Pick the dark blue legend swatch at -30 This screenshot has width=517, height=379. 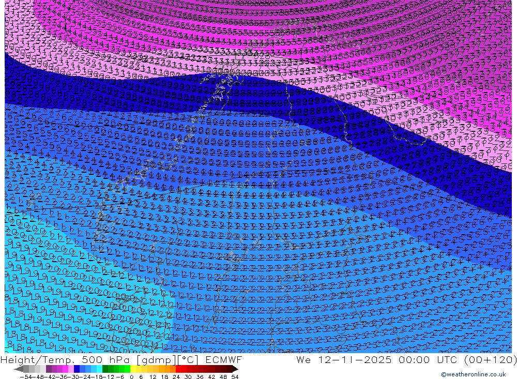point(77,369)
